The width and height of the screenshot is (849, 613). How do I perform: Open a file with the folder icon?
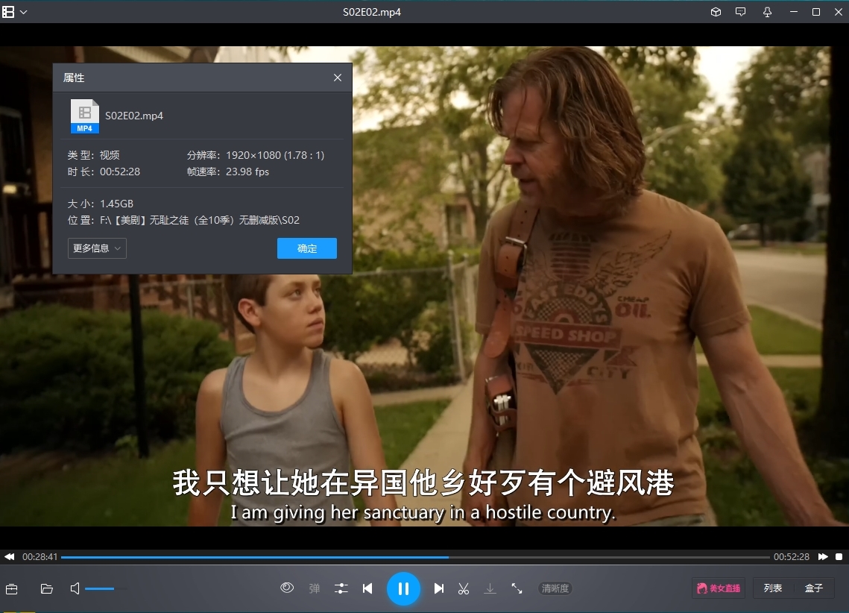pyautogui.click(x=46, y=588)
